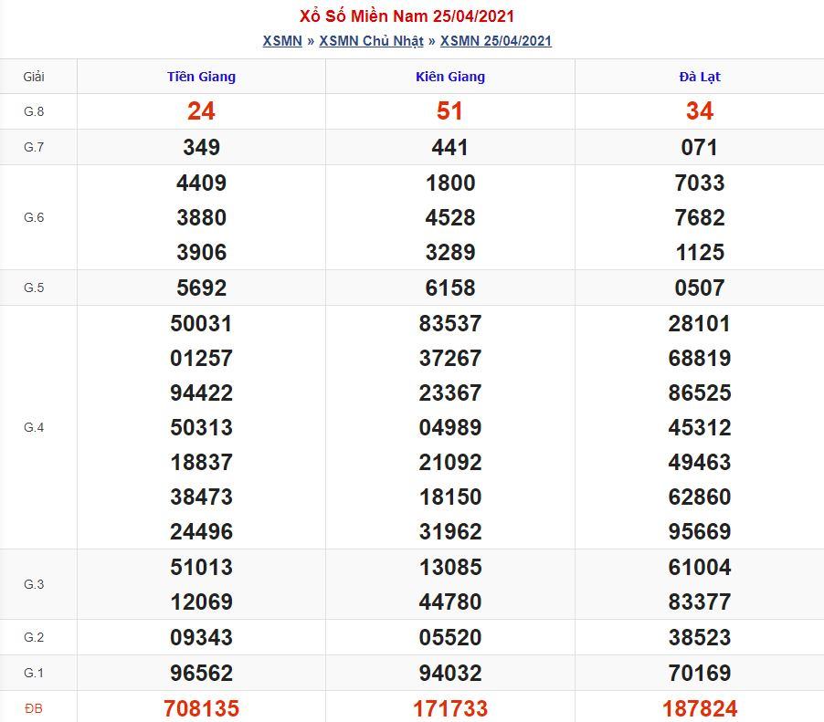
Task: Select the number 7033
Action: click(700, 183)
